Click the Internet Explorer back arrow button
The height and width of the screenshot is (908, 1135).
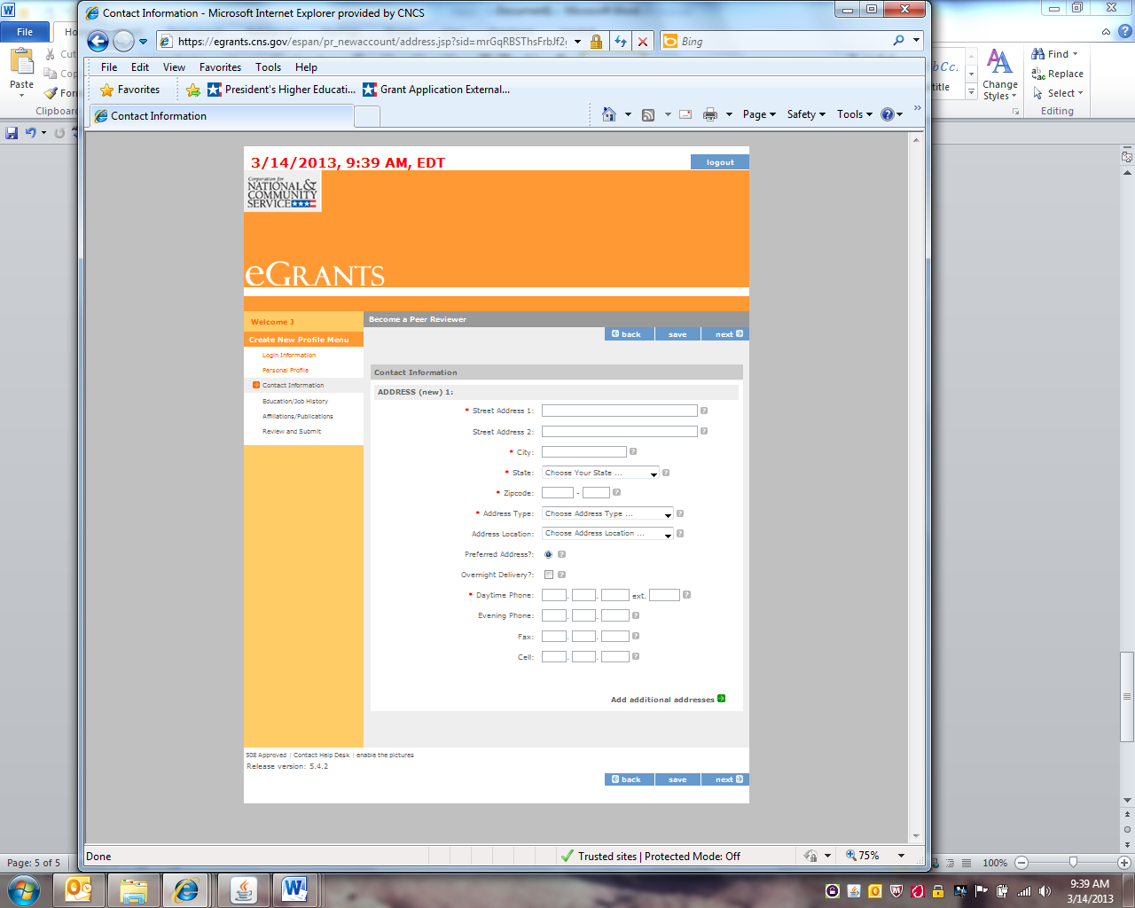(98, 41)
